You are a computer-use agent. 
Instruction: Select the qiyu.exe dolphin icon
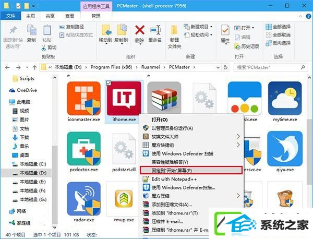(285, 149)
